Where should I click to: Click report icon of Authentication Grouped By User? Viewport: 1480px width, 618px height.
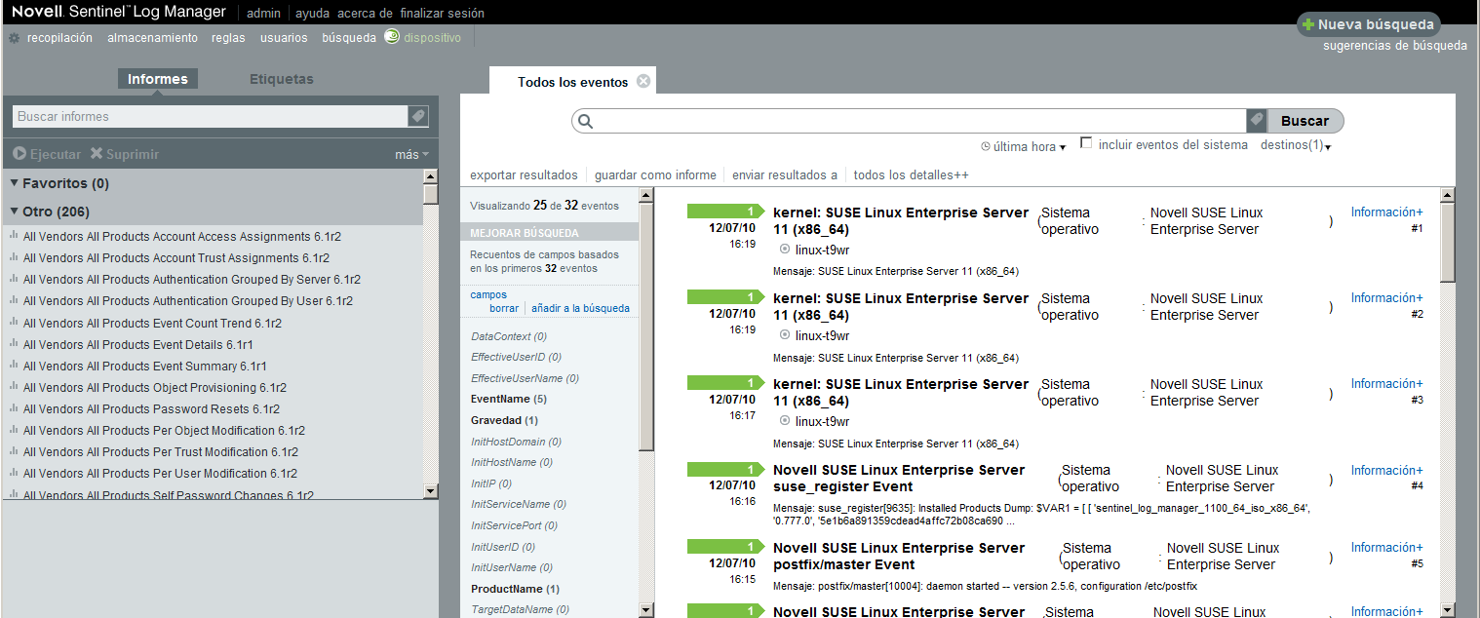[x=14, y=300]
